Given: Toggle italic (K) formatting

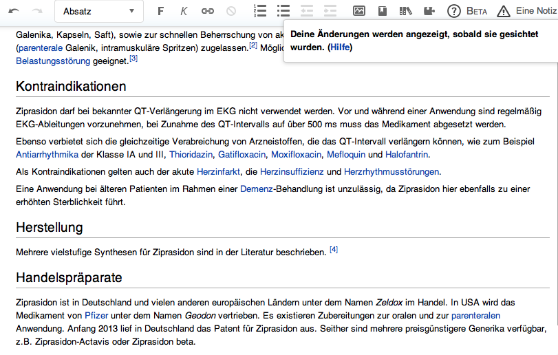Looking at the screenshot, I should [184, 12].
